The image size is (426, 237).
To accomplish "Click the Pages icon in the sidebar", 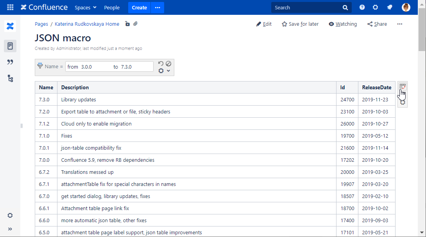I will point(10,46).
